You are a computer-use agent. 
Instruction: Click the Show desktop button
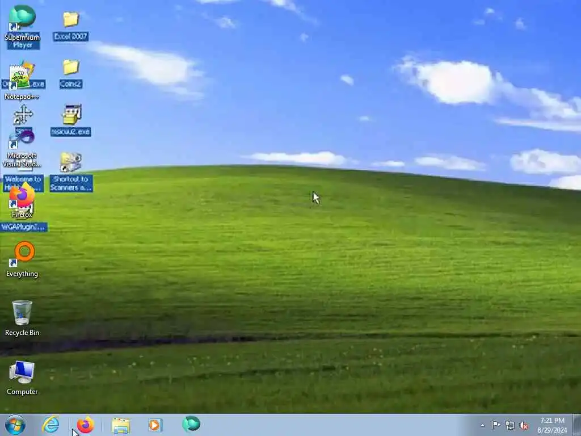point(576,425)
